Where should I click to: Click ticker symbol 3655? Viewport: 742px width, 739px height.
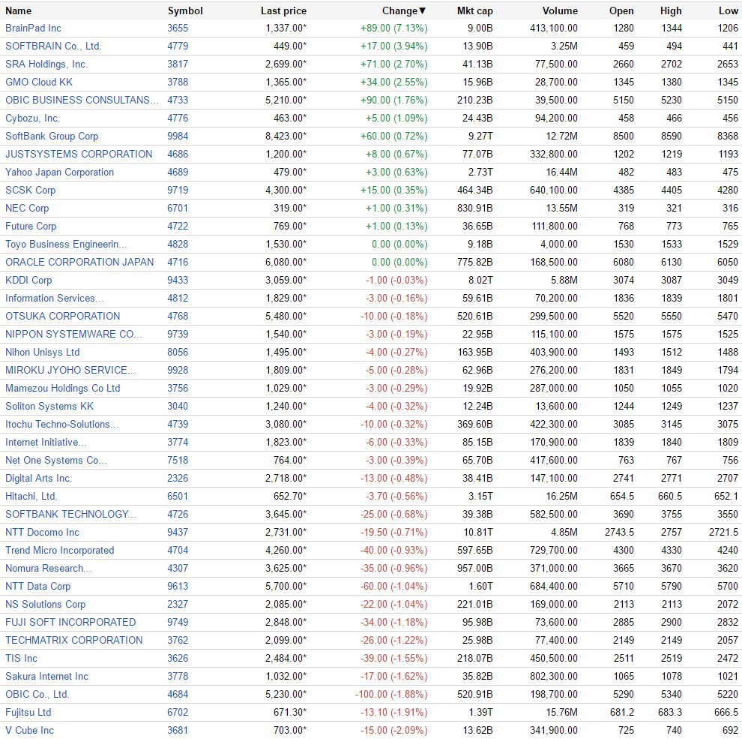point(178,28)
